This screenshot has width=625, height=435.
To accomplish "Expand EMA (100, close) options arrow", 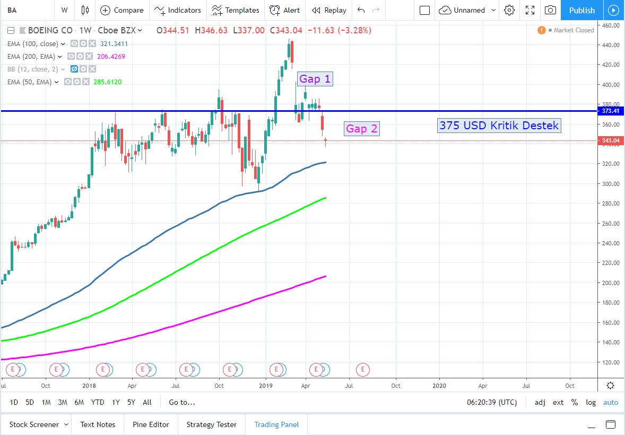I will [x=63, y=44].
